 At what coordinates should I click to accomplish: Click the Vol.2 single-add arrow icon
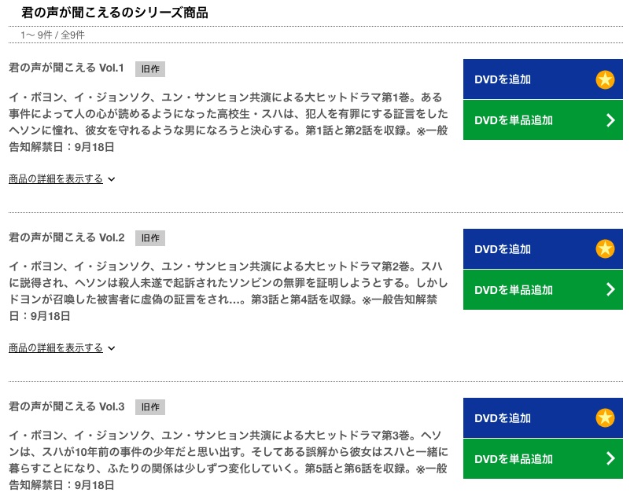pos(610,289)
